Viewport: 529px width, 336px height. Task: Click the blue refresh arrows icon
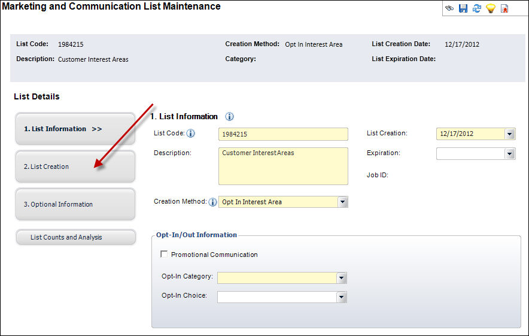coord(477,8)
